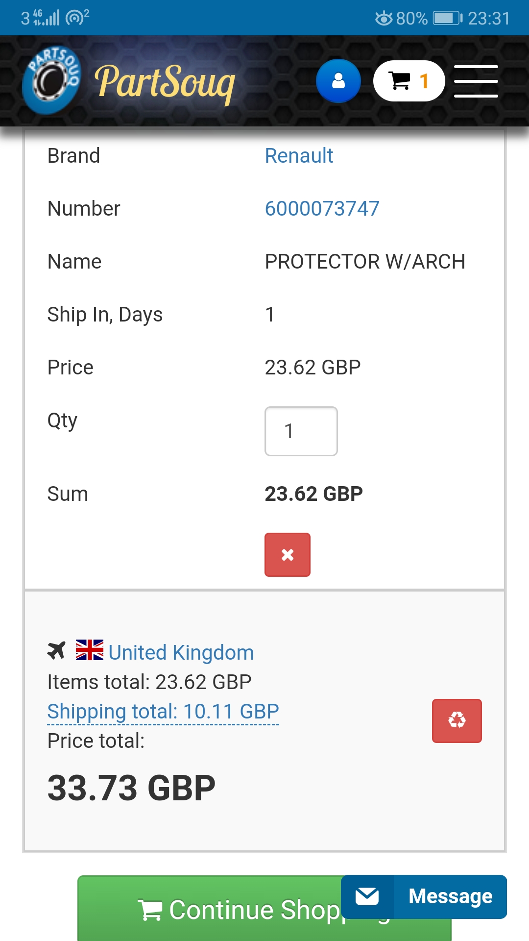Tap the PROTECTOR W/ARCH part name
The height and width of the screenshot is (941, 529).
click(365, 262)
